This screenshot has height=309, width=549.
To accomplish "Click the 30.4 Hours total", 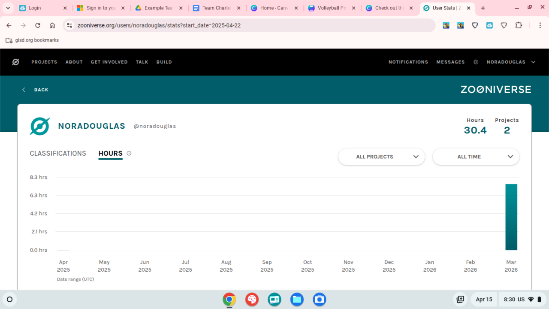I will tap(475, 130).
